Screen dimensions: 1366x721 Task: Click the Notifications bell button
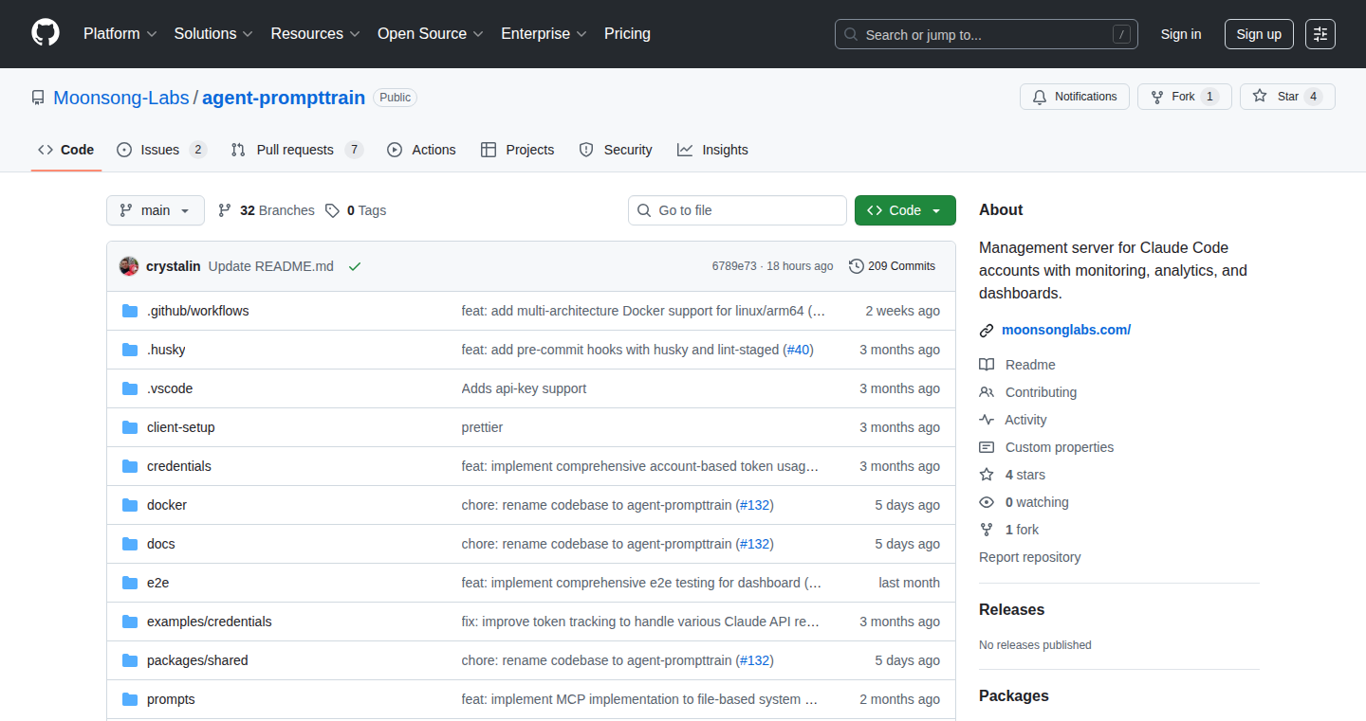pos(1075,97)
